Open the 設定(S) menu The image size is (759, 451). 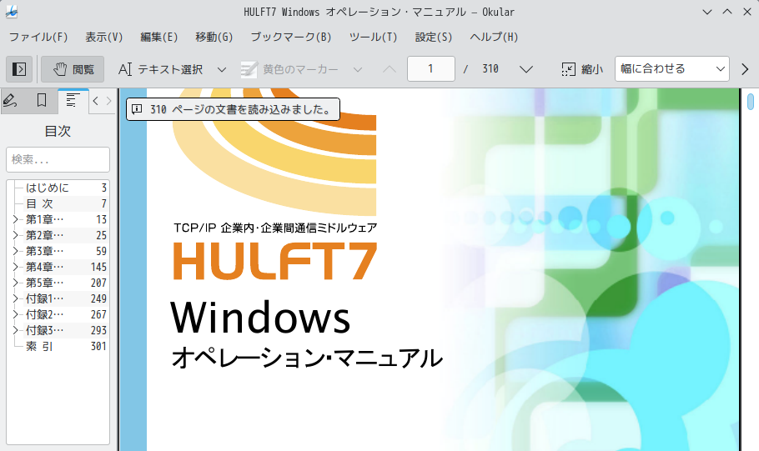pos(434,38)
